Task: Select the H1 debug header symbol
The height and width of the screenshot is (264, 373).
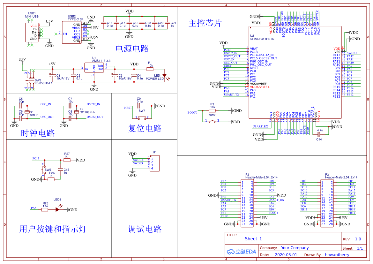Action: click(x=155, y=163)
